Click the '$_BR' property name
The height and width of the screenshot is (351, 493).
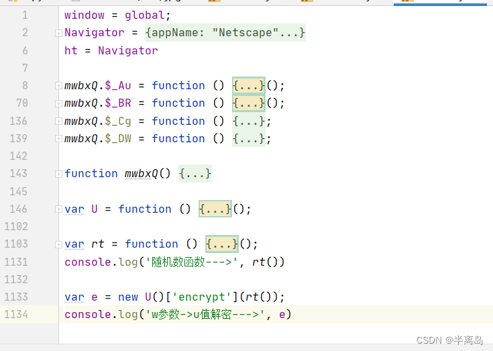point(118,103)
